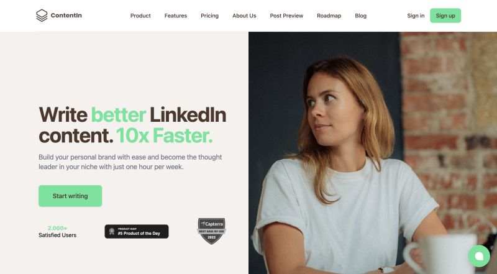Click the Capterra Best Ease of Use badge
The width and height of the screenshot is (497, 274).
211,231
